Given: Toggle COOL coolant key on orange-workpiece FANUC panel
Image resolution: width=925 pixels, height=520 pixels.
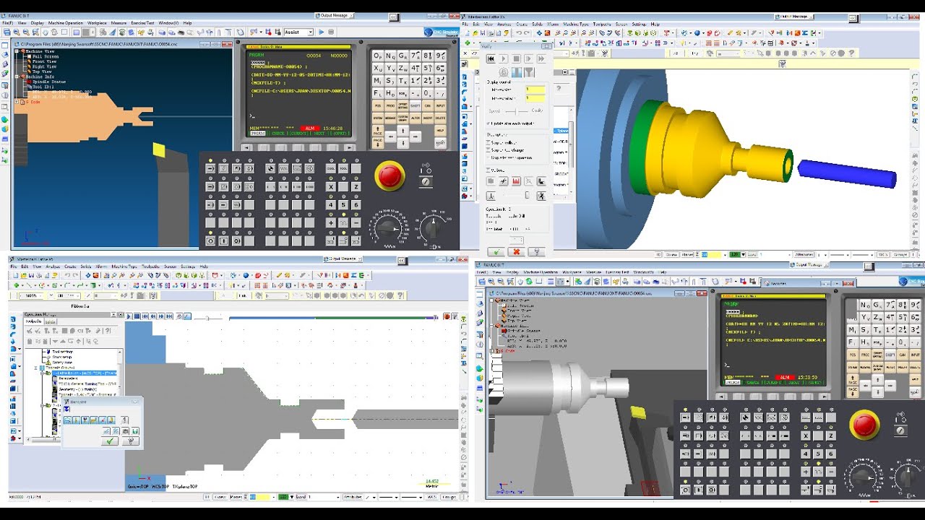Looking at the screenshot, I should click(332, 169).
